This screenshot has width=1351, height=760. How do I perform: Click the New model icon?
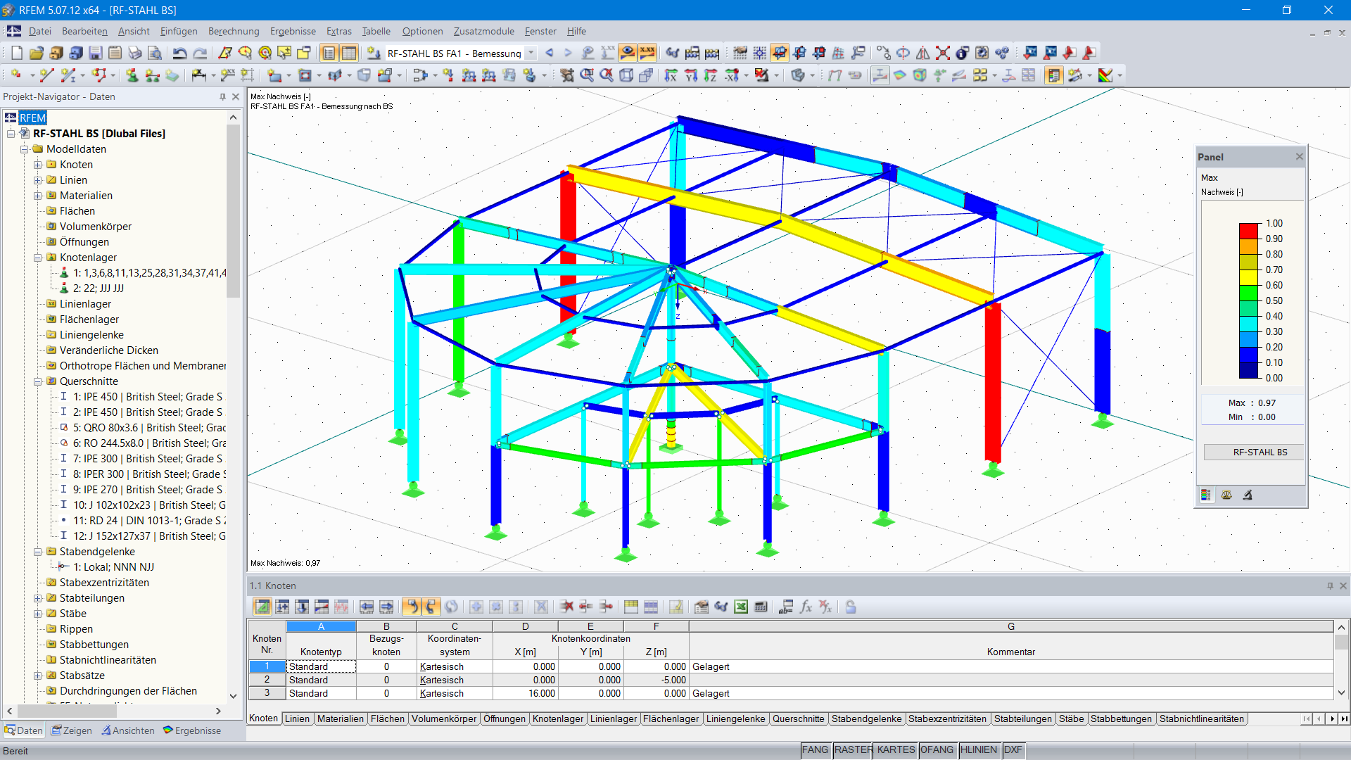[x=17, y=53]
